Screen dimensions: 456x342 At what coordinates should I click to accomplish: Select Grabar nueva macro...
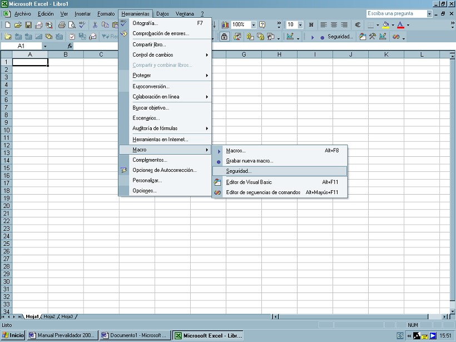[x=280, y=161]
